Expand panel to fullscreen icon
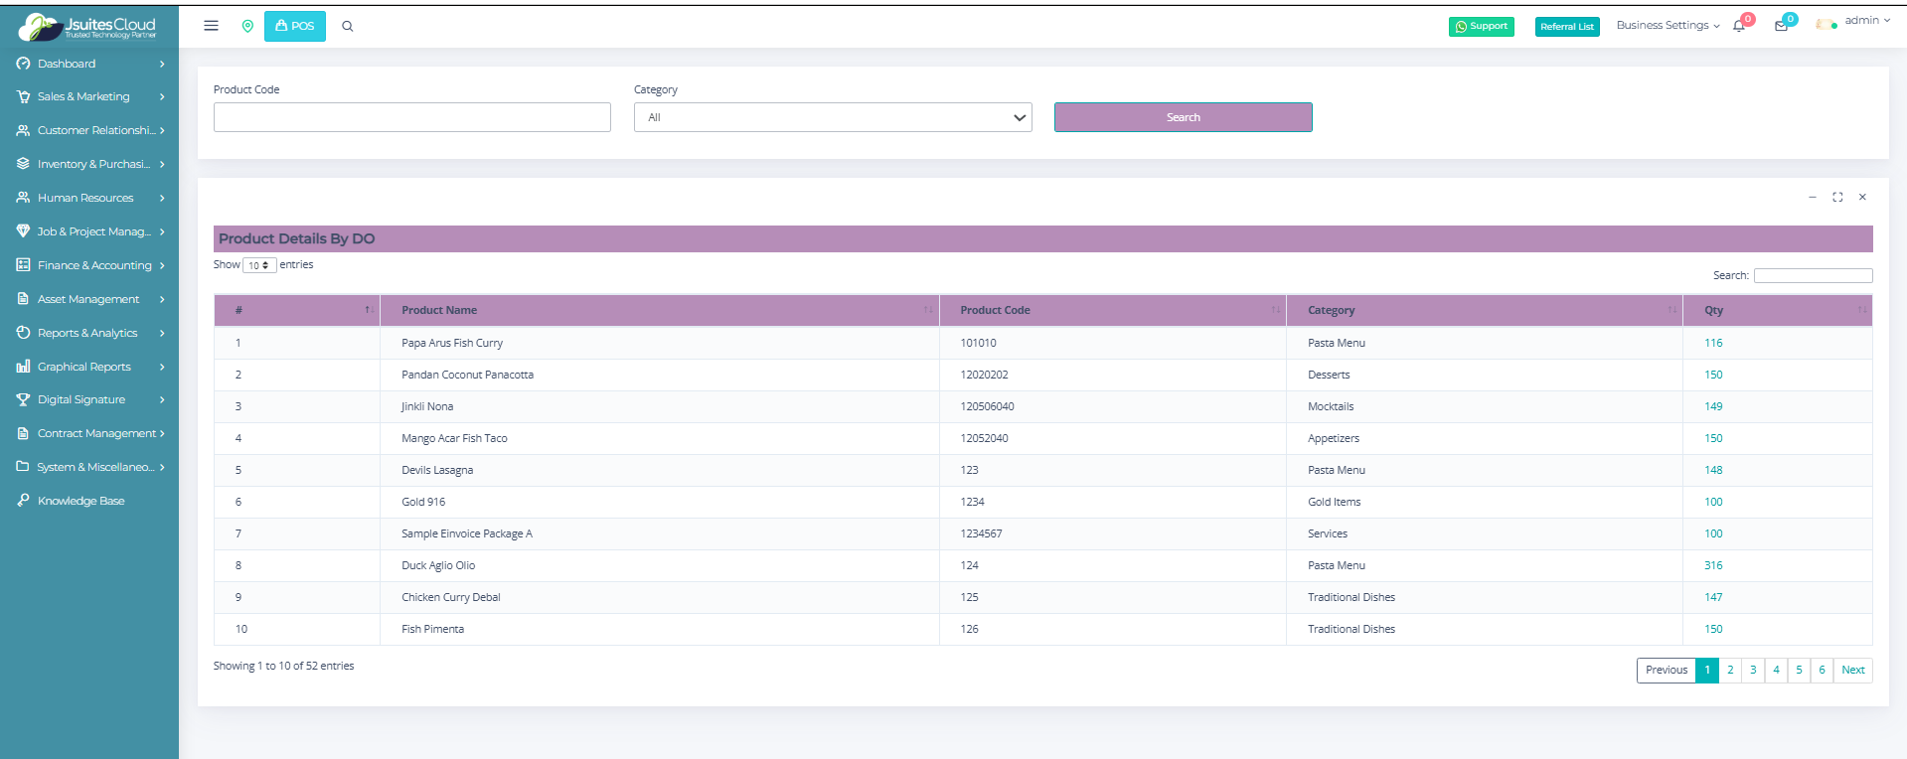The image size is (1907, 759). click(x=1837, y=197)
